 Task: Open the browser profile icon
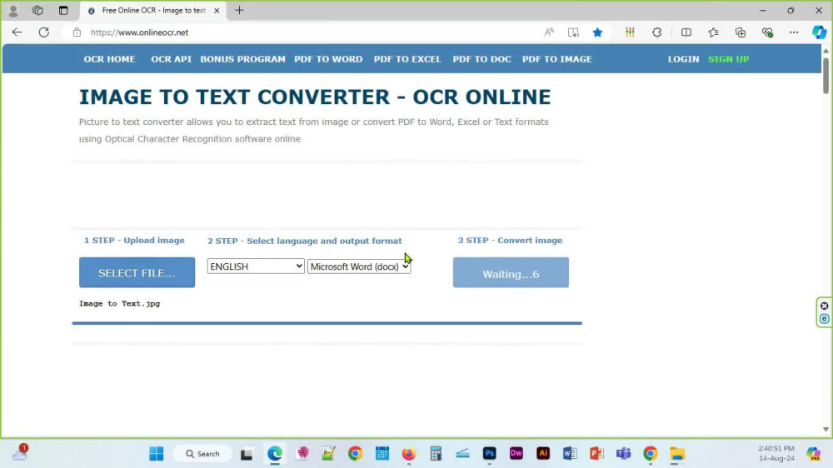[x=13, y=11]
